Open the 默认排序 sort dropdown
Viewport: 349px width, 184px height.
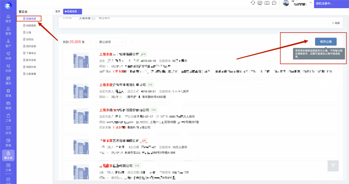111,42
